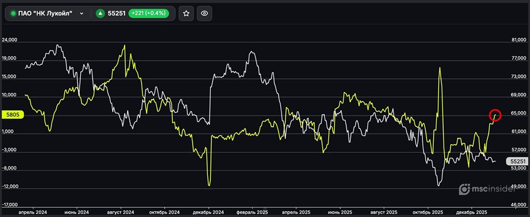The width and height of the screenshot is (530, 217).
Task: Open the ПАО "НК Лукойл" ticker dropdown
Action: (82, 14)
